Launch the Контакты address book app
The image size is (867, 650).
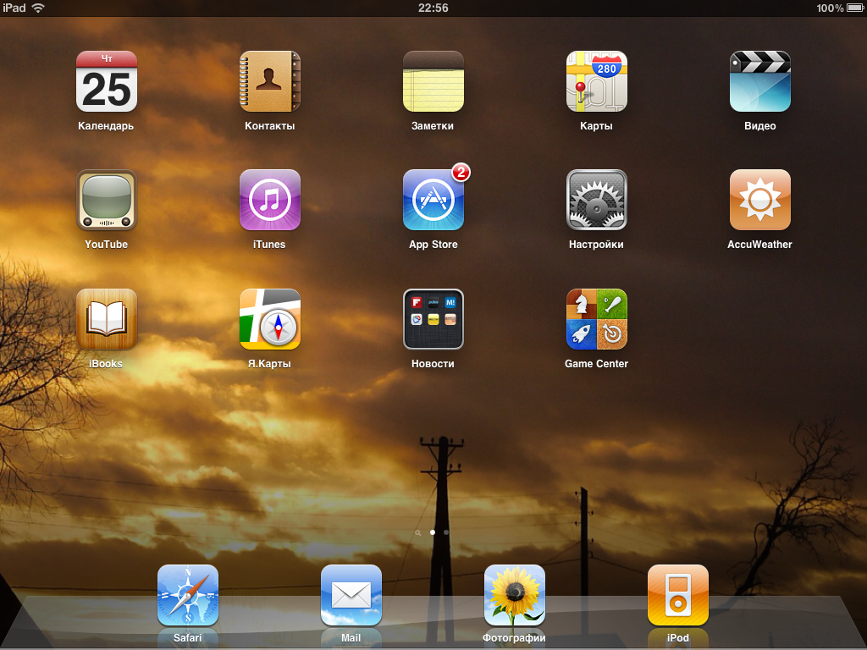(x=270, y=82)
